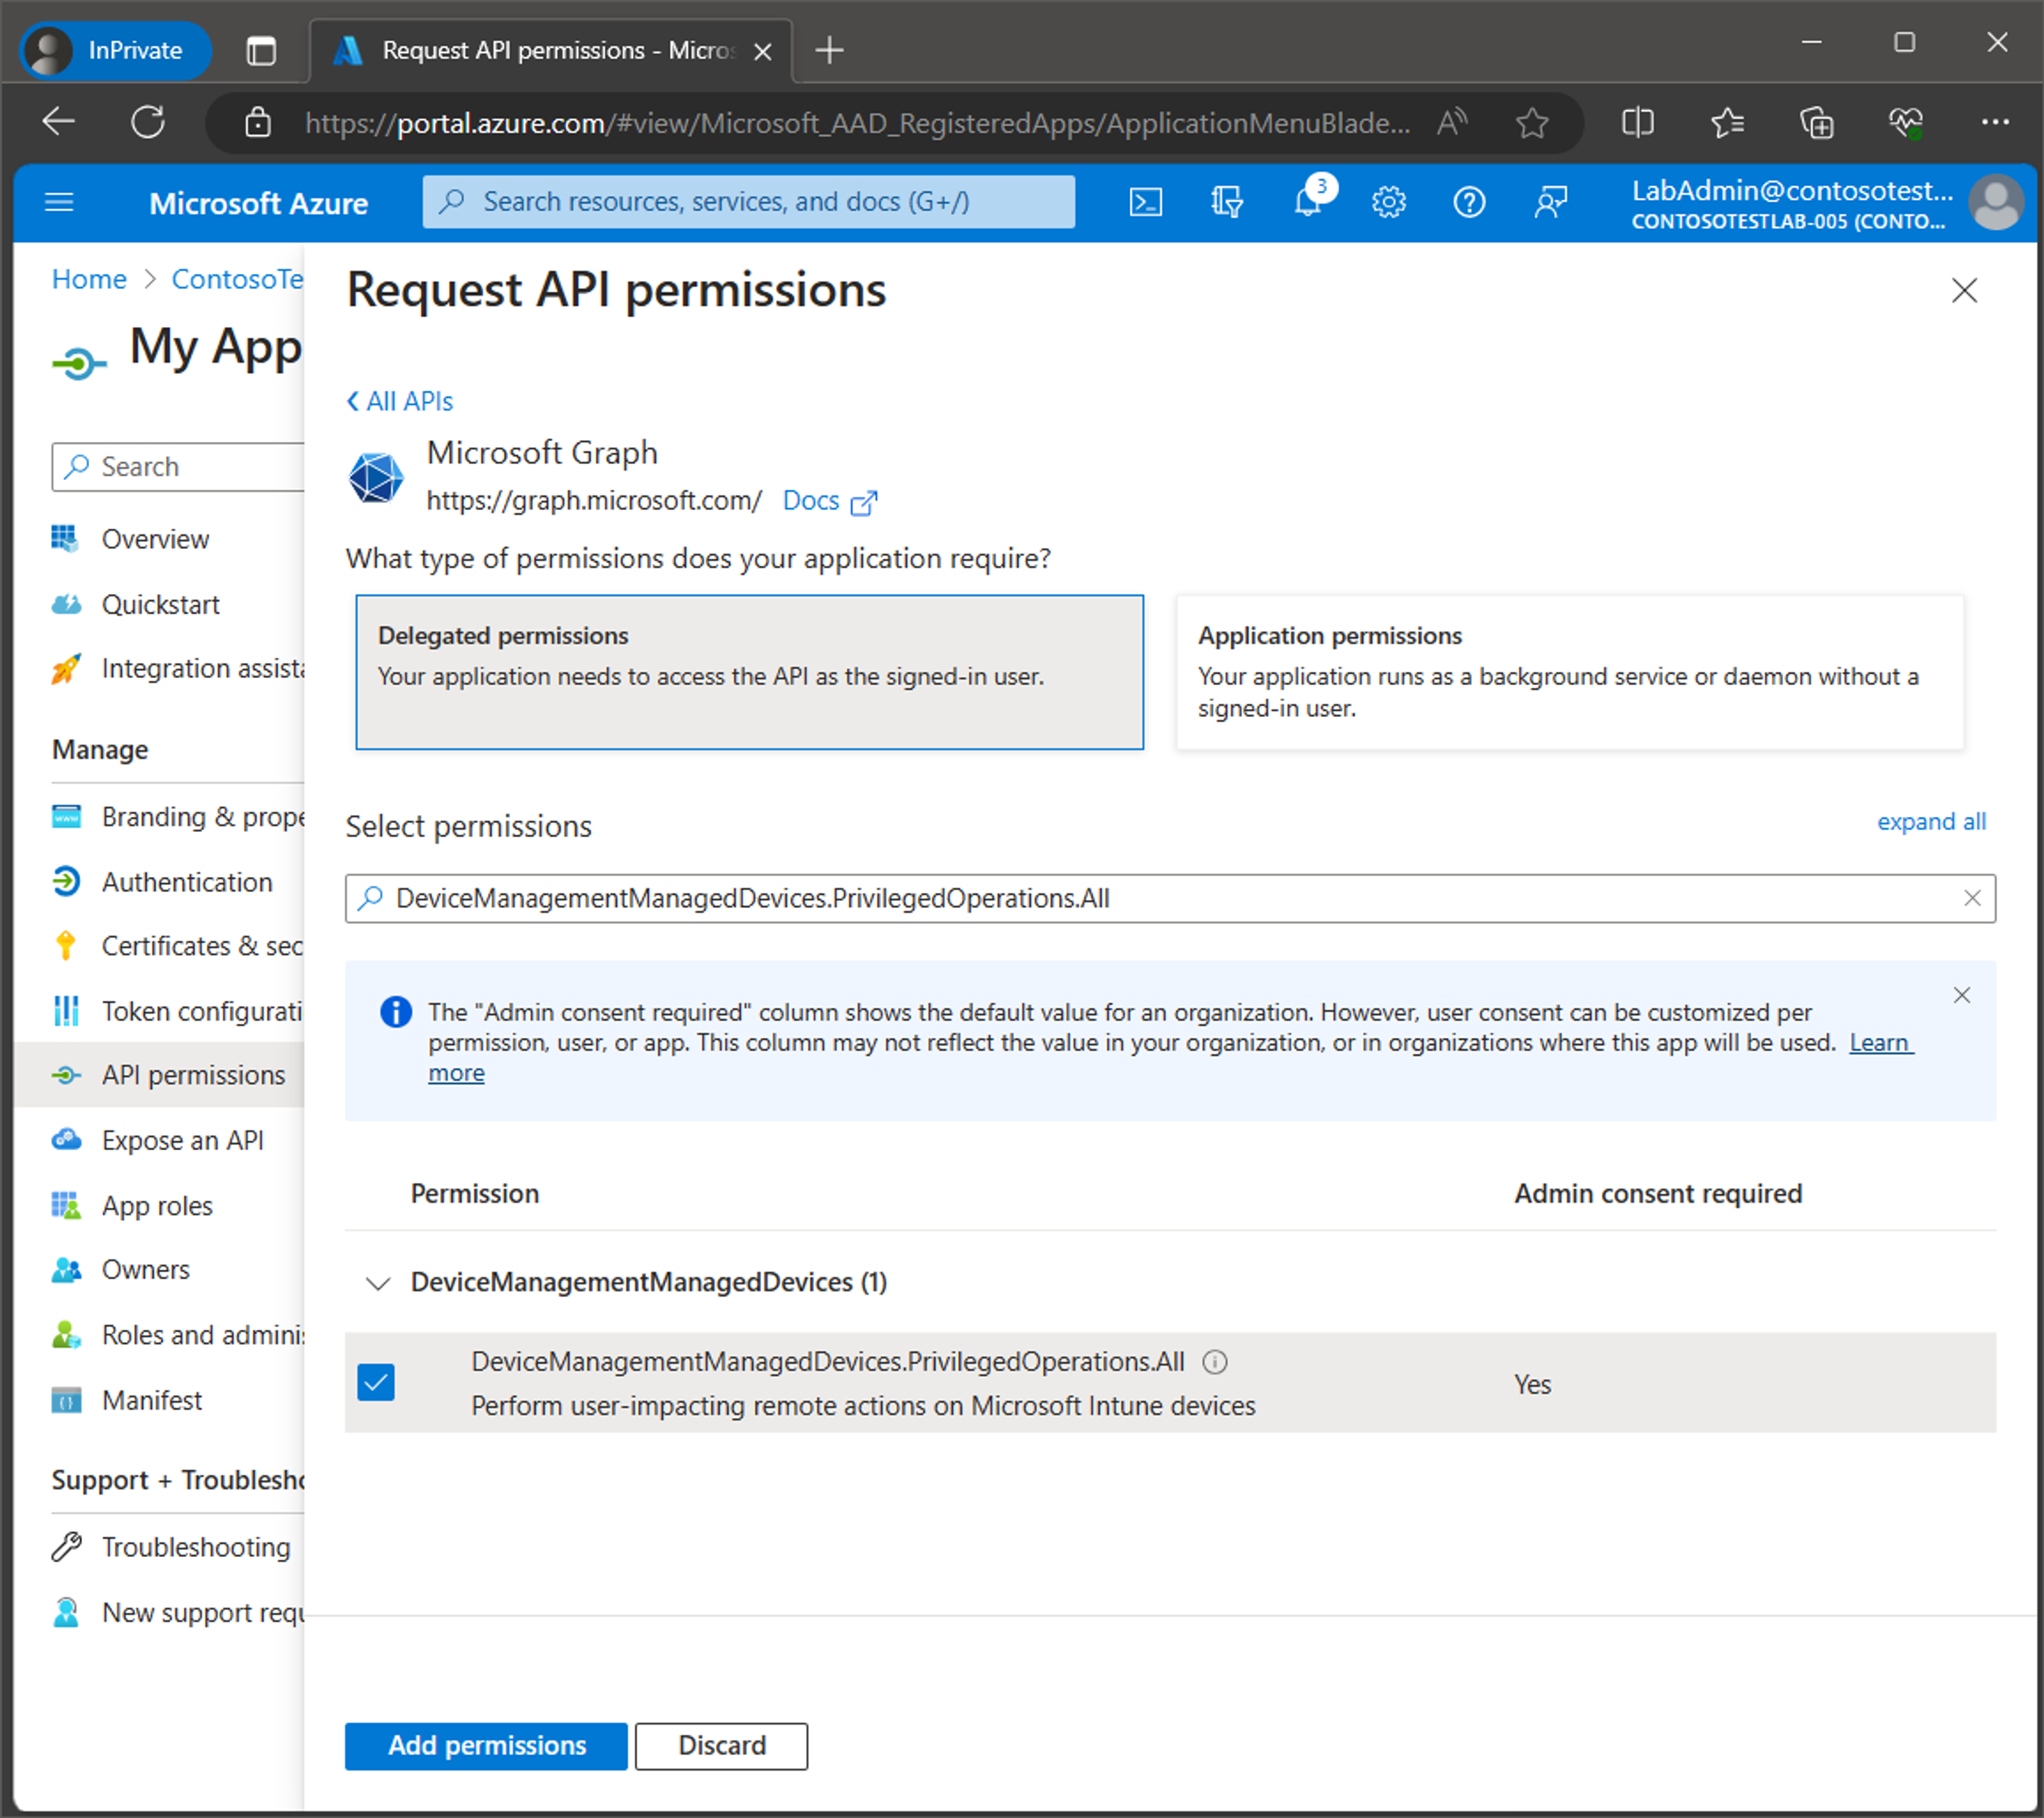This screenshot has width=2044, height=1818.
Task: Click Add permissions button
Action: [x=486, y=1745]
